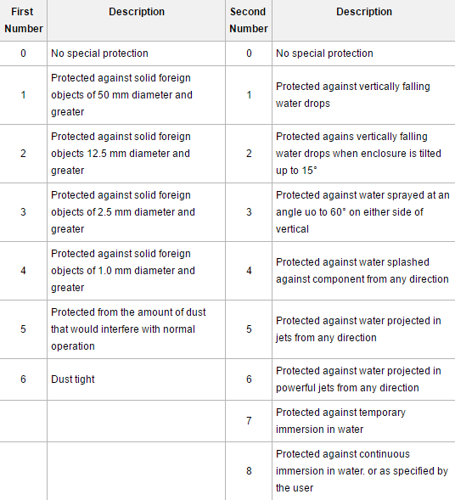
Task: Click the 2.5 mm diameter description
Action: click(x=123, y=212)
